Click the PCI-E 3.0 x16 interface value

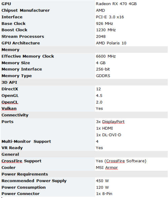pos(110,17)
